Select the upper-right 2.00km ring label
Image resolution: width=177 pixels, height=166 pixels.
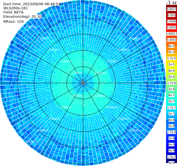pos(112,61)
